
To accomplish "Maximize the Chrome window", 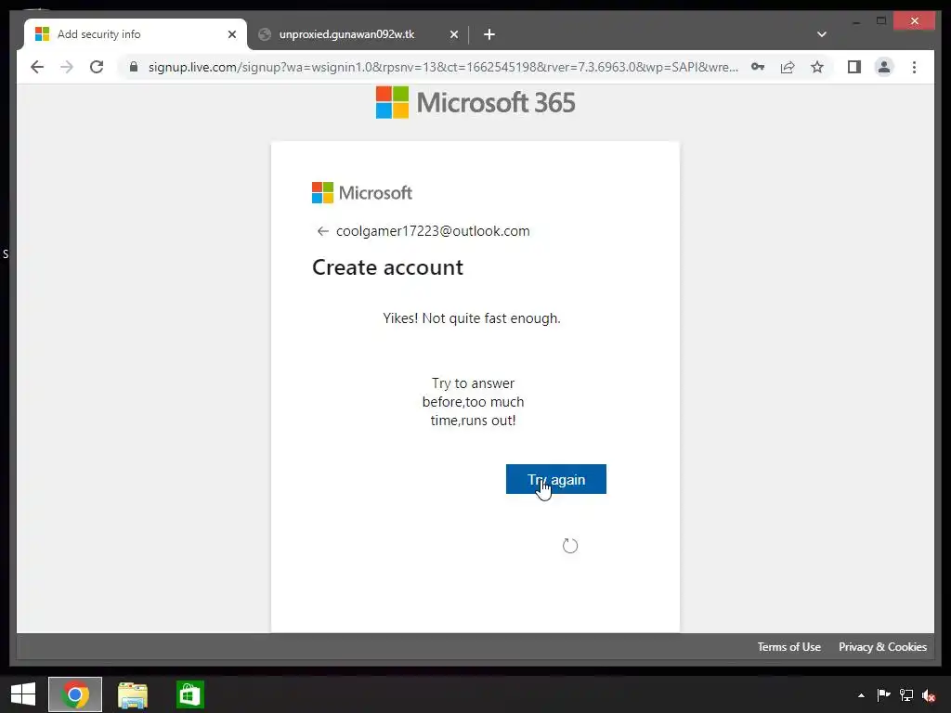I will tap(881, 21).
